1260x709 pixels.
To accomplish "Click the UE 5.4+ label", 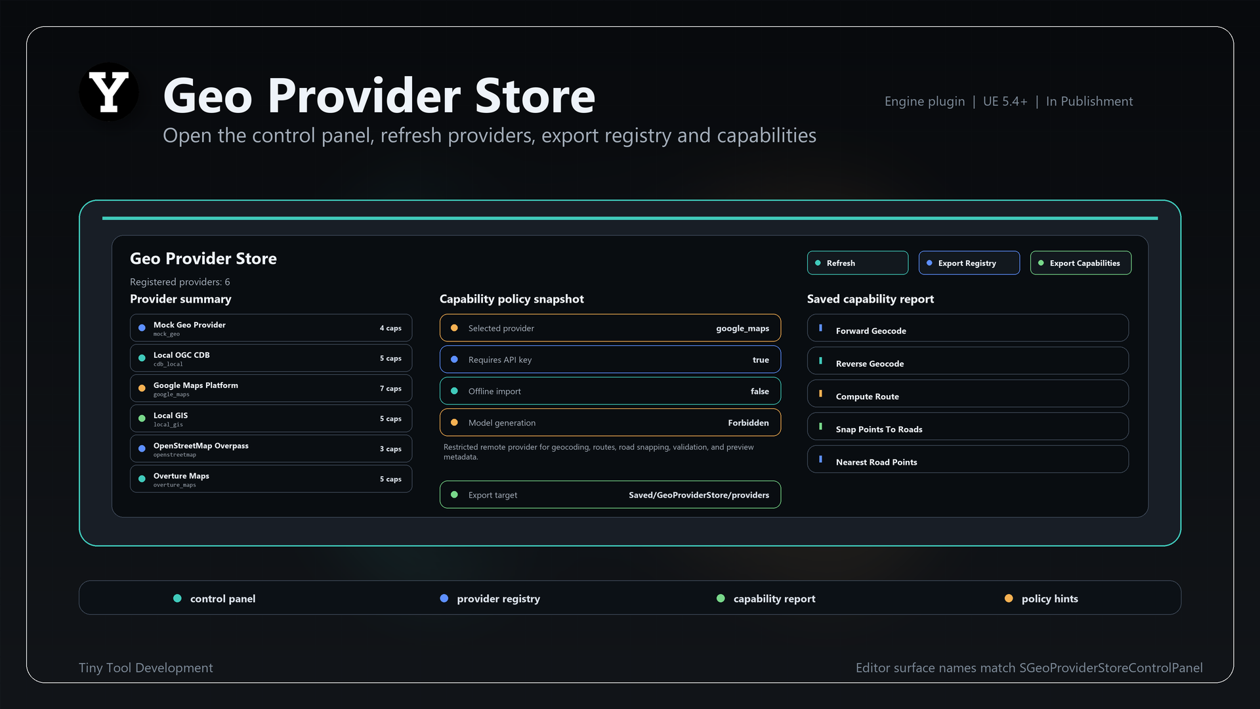I will [1005, 101].
